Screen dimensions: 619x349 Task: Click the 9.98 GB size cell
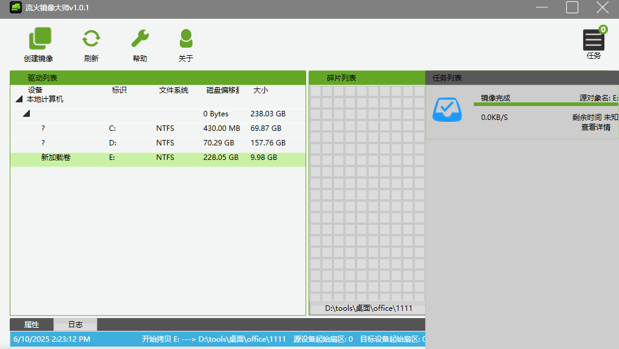click(x=264, y=158)
